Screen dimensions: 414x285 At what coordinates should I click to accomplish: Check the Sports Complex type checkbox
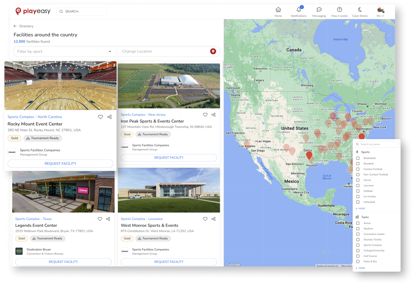[358, 245]
